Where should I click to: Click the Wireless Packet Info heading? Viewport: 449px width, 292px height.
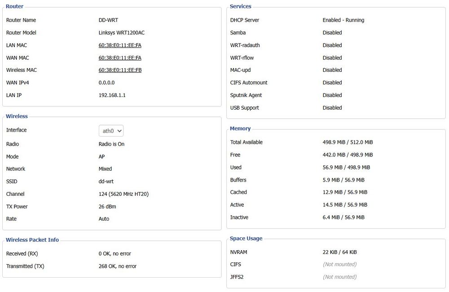(32, 240)
